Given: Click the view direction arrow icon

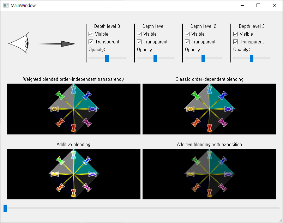Looking at the screenshot, I should click(x=57, y=44).
